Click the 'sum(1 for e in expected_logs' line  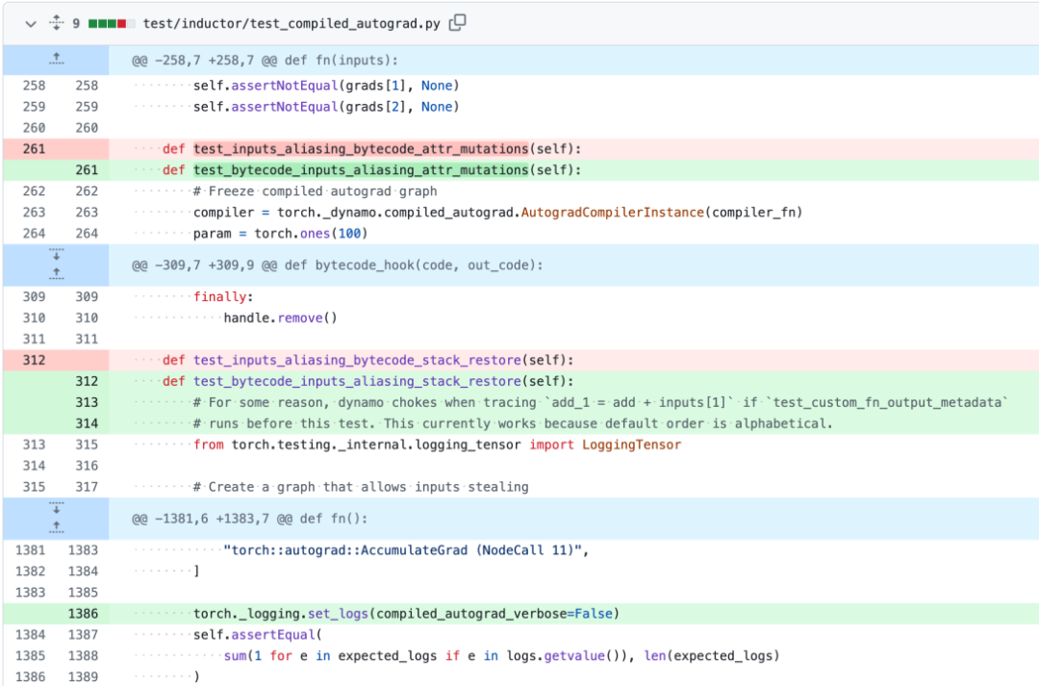[x=501, y=656]
